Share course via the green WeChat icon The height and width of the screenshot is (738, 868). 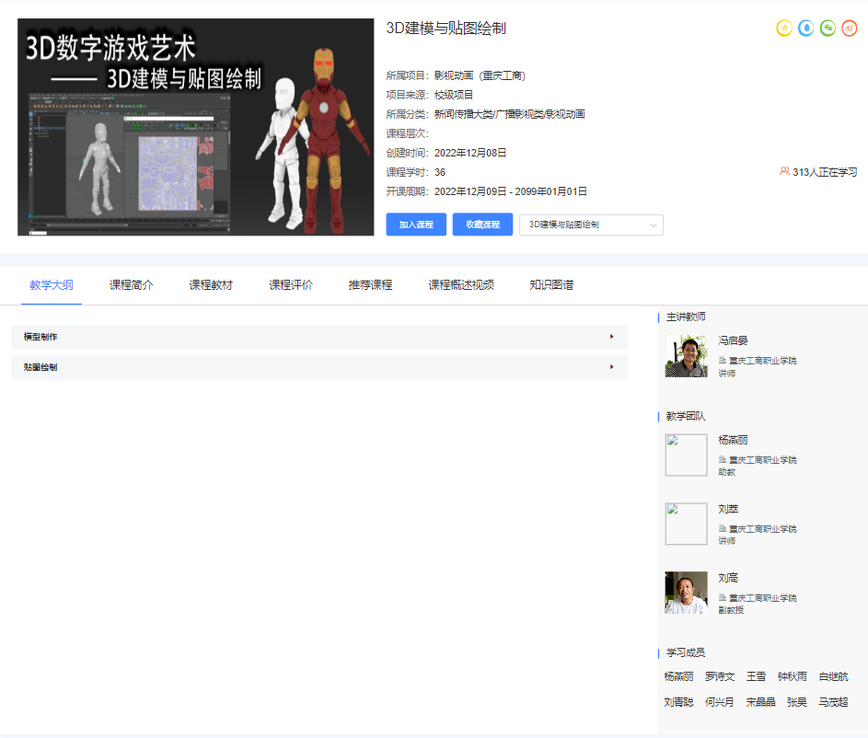(827, 29)
